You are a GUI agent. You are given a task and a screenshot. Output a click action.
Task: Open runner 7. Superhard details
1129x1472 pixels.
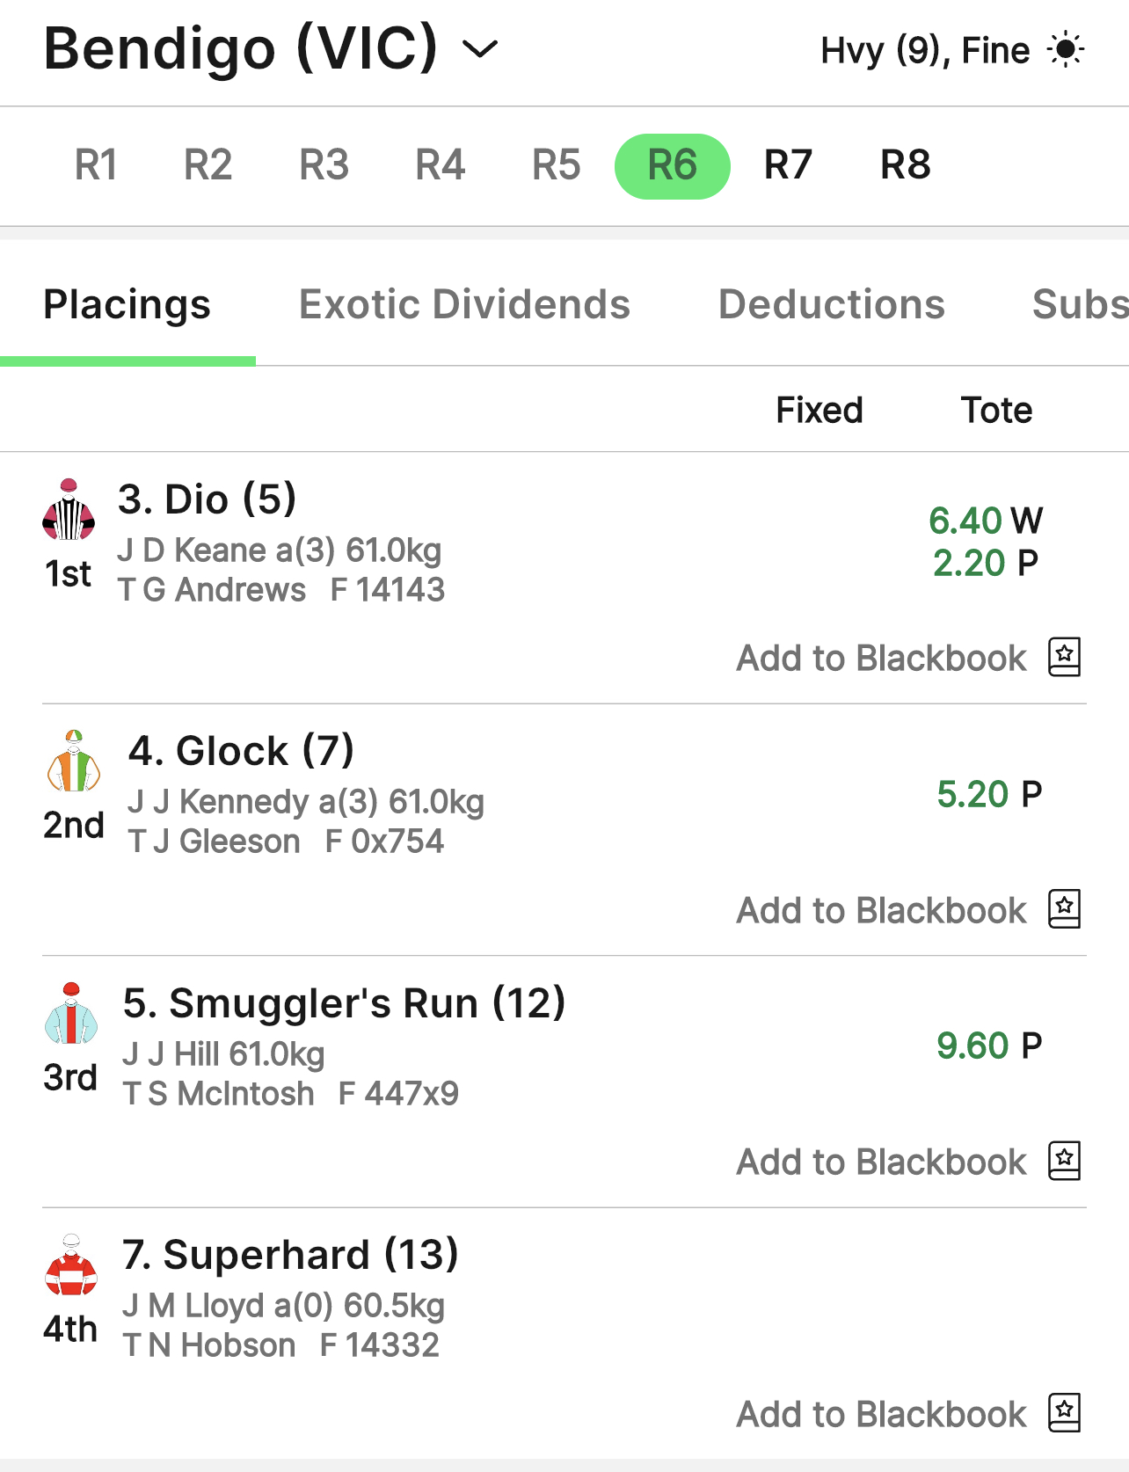click(x=290, y=1255)
